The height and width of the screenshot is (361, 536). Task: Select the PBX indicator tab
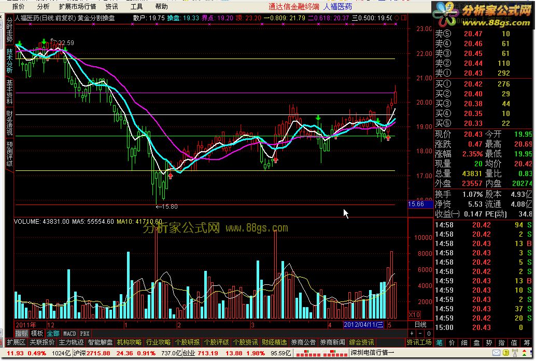[x=84, y=334]
